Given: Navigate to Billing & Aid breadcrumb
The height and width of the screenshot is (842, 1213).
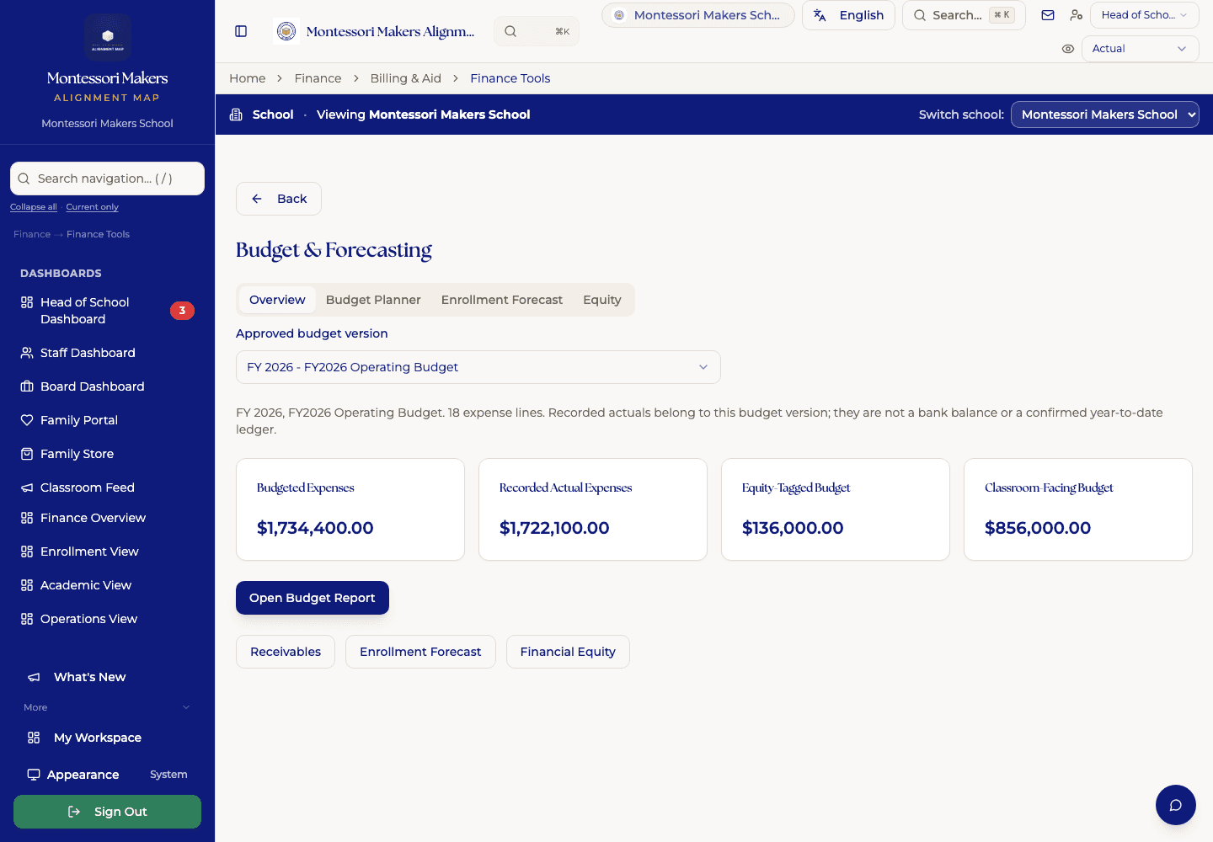Looking at the screenshot, I should [x=406, y=78].
